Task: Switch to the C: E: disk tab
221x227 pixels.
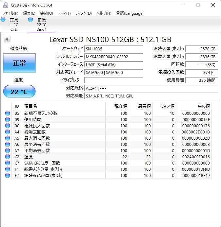Action: pyautogui.click(x=14, y=24)
